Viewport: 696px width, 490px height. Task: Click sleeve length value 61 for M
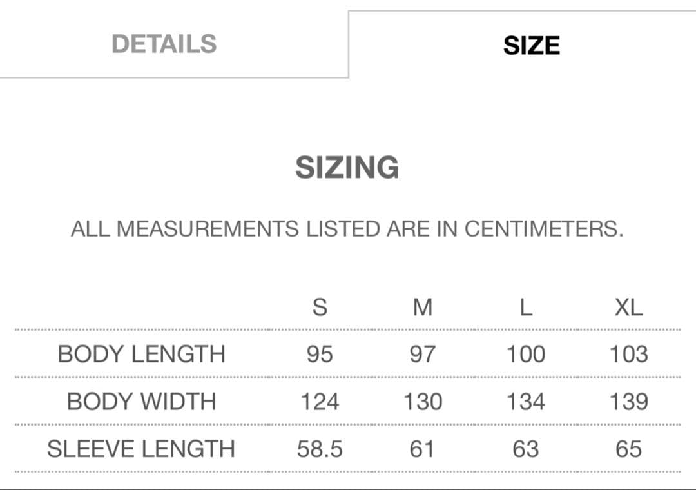click(x=423, y=449)
